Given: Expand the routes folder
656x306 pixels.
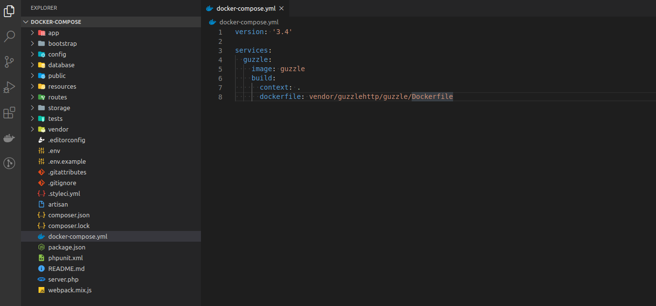Looking at the screenshot, I should click(33, 97).
